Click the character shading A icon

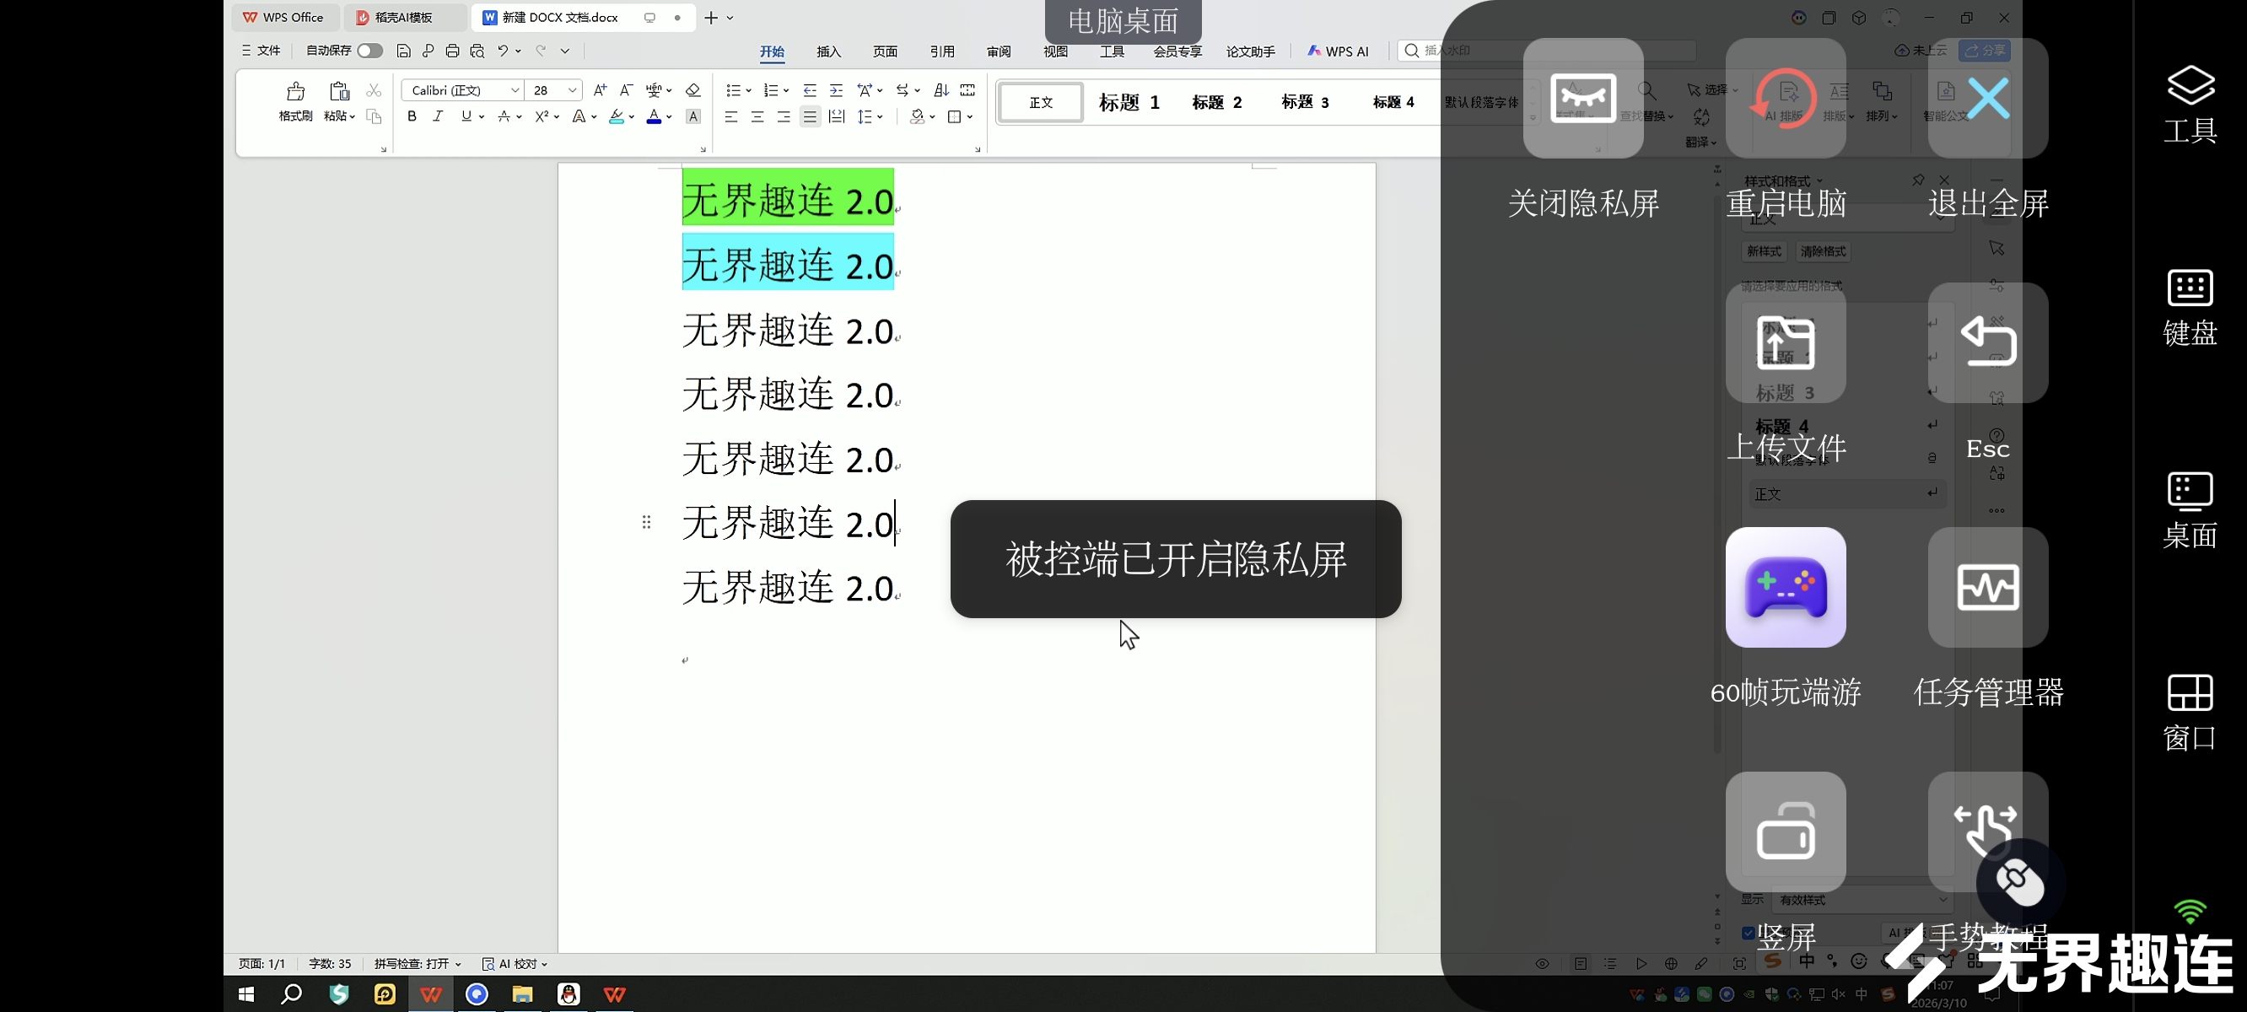[x=692, y=116]
